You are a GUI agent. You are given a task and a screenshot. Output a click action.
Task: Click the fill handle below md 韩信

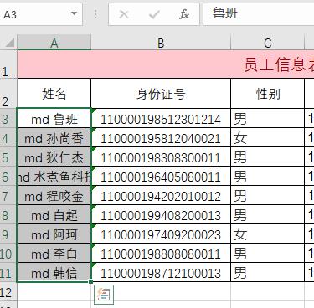tap(91, 281)
